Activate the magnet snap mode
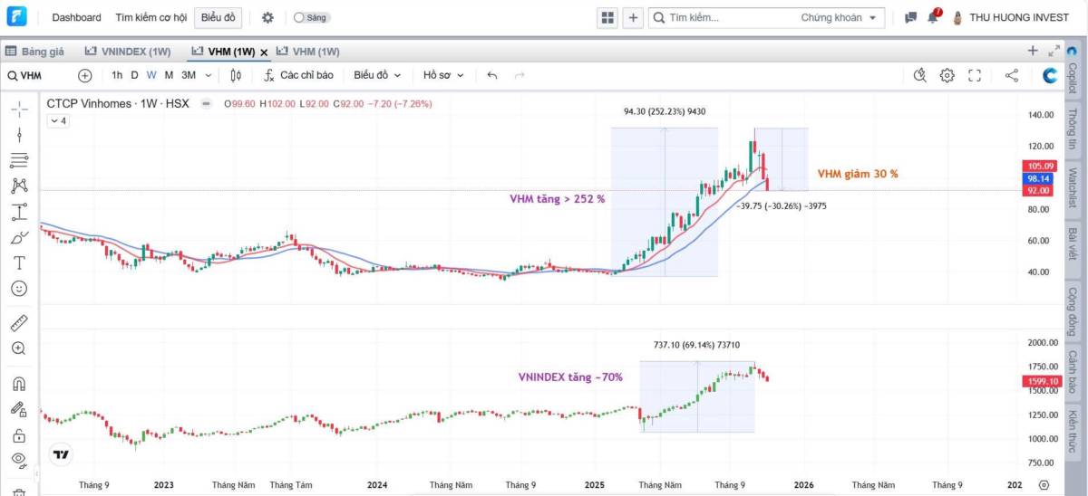This screenshot has height=496, width=1088. pyautogui.click(x=19, y=383)
